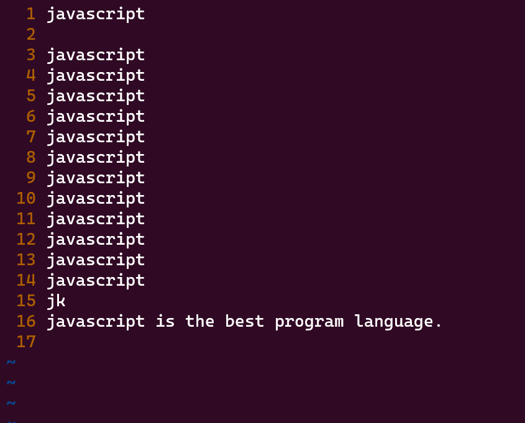Click "javascript" at start of line 16

tap(95, 321)
